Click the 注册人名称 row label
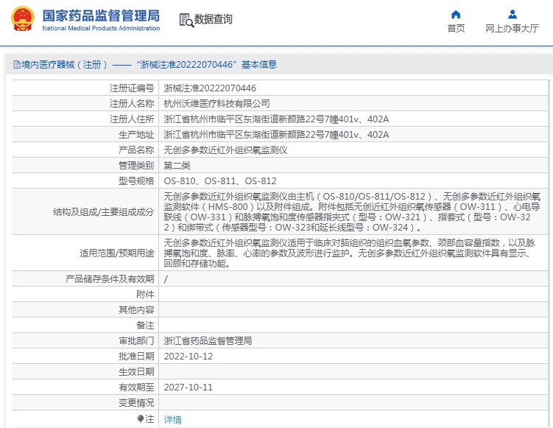 coord(132,104)
